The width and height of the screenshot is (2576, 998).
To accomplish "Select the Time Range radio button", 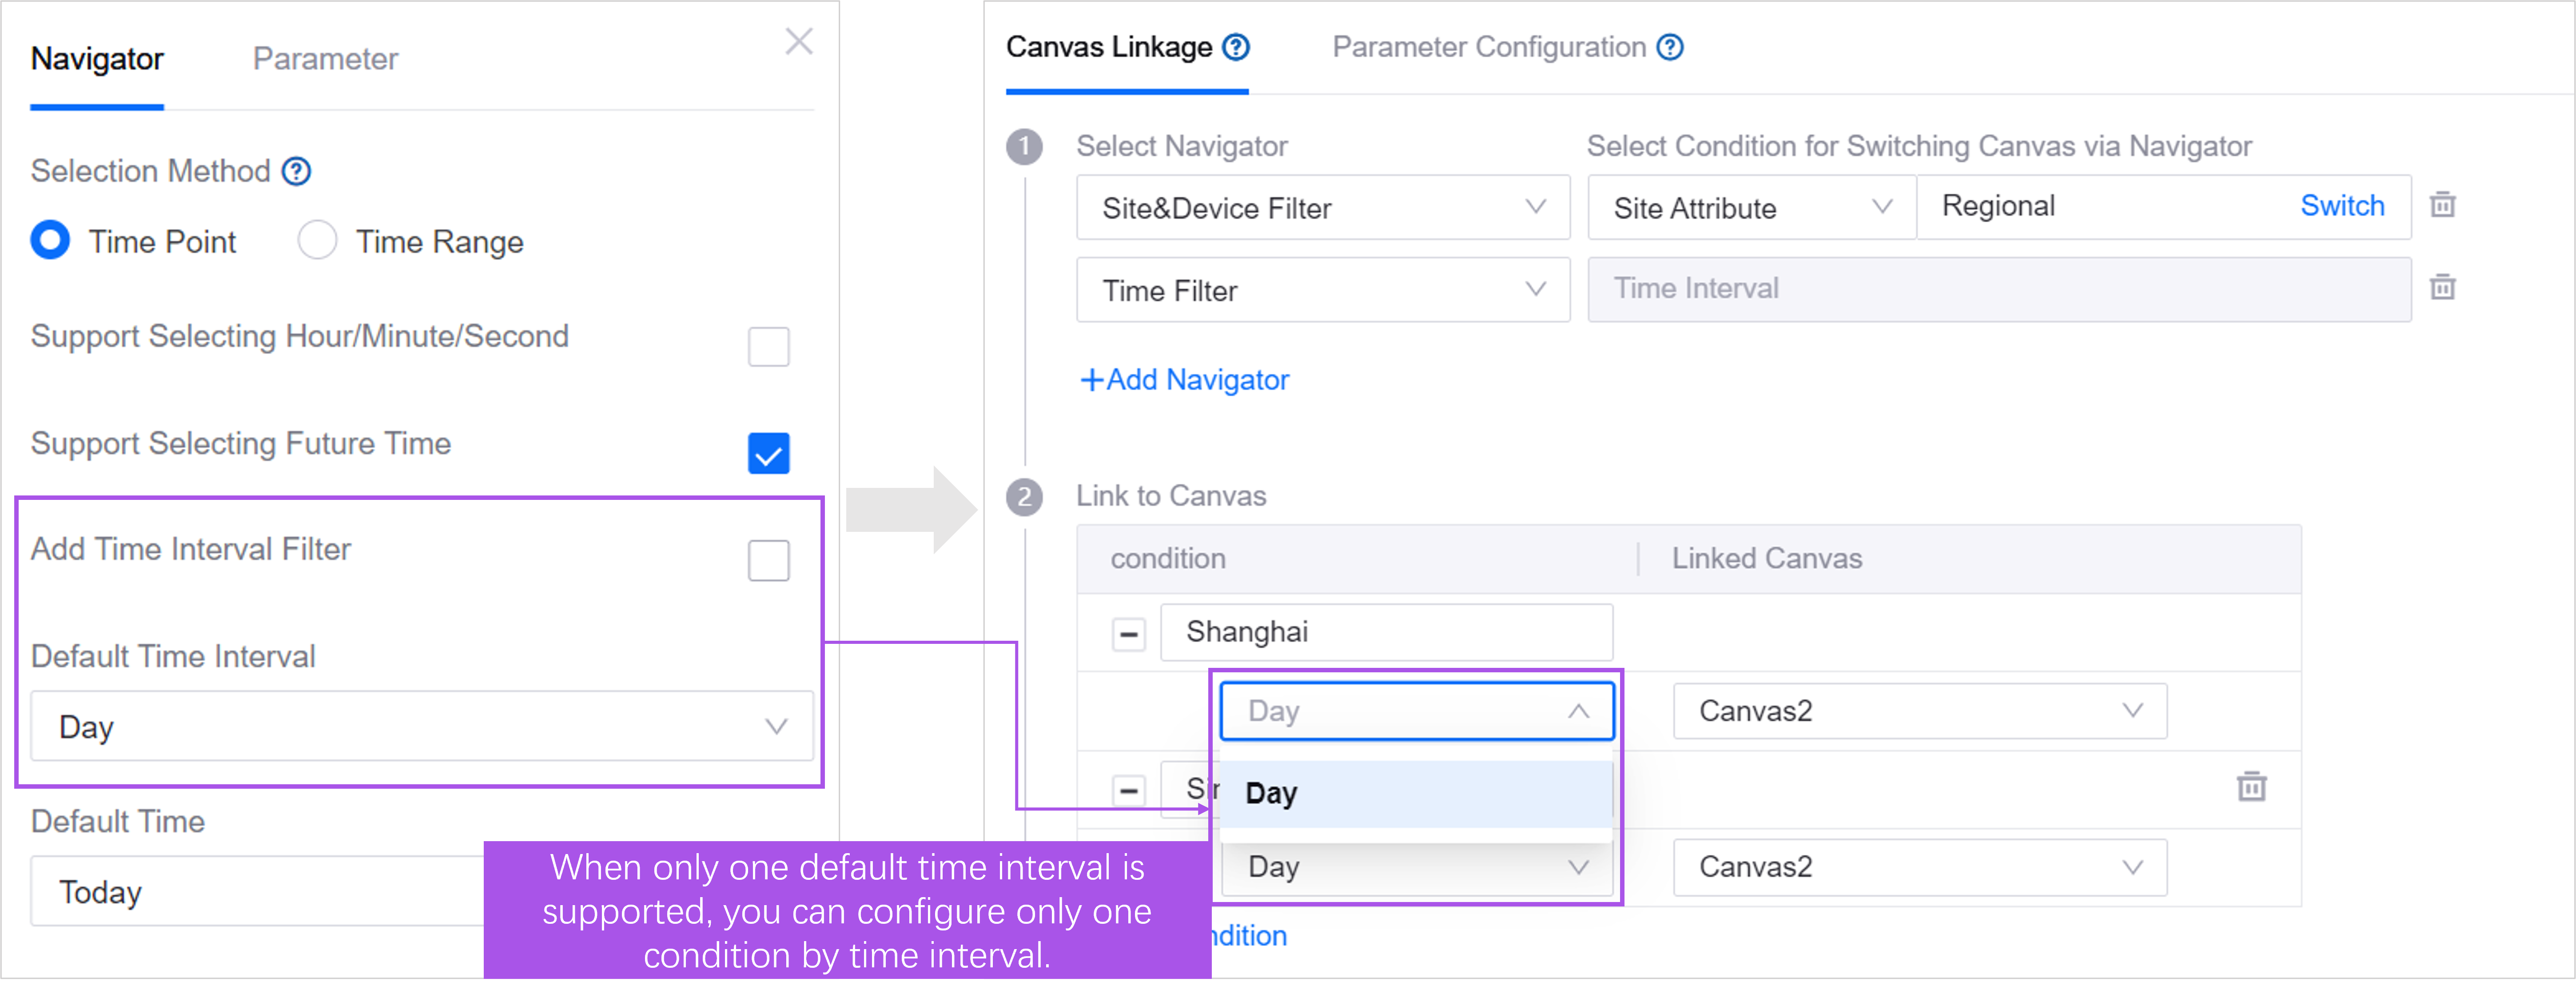I will 318,241.
